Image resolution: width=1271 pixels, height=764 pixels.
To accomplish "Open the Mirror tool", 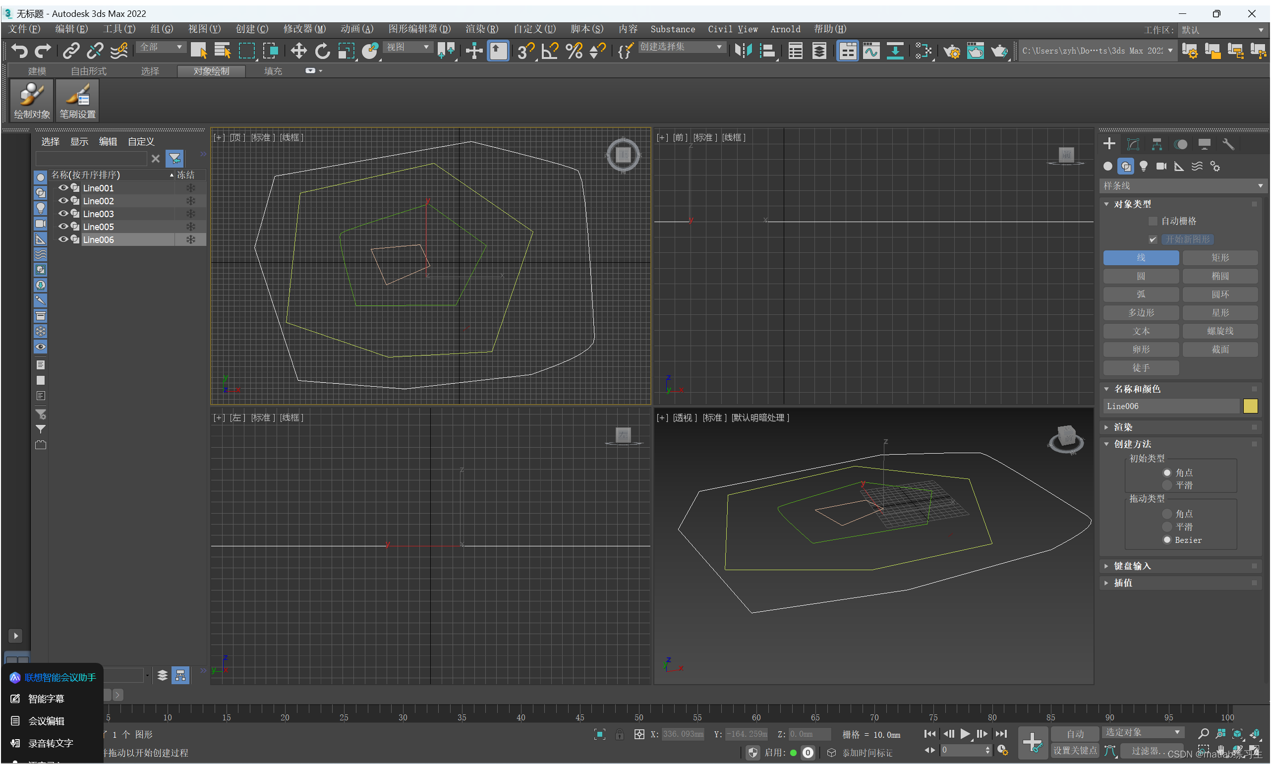I will click(x=743, y=51).
